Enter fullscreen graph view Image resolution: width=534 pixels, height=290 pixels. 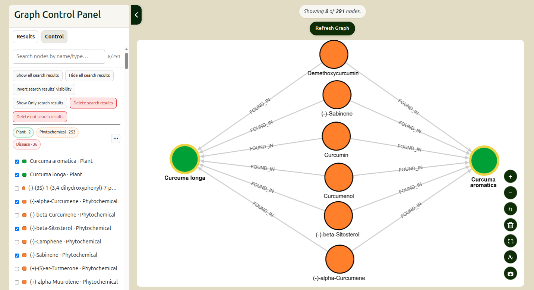point(510,241)
